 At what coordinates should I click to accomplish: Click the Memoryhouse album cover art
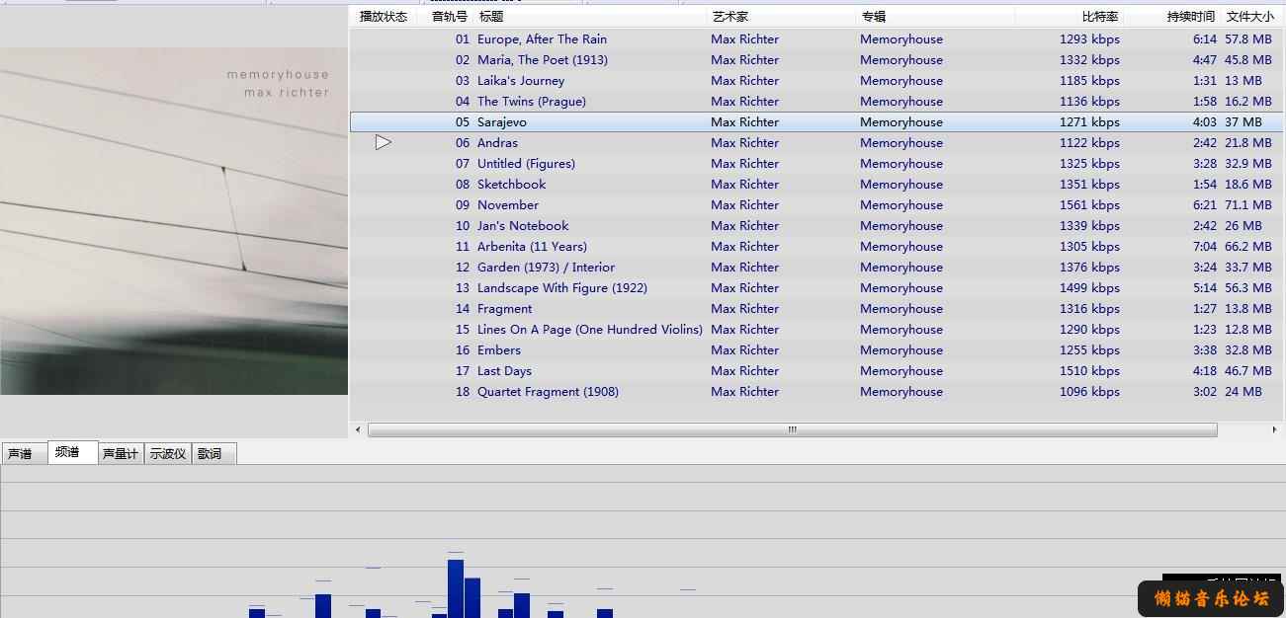(174, 221)
